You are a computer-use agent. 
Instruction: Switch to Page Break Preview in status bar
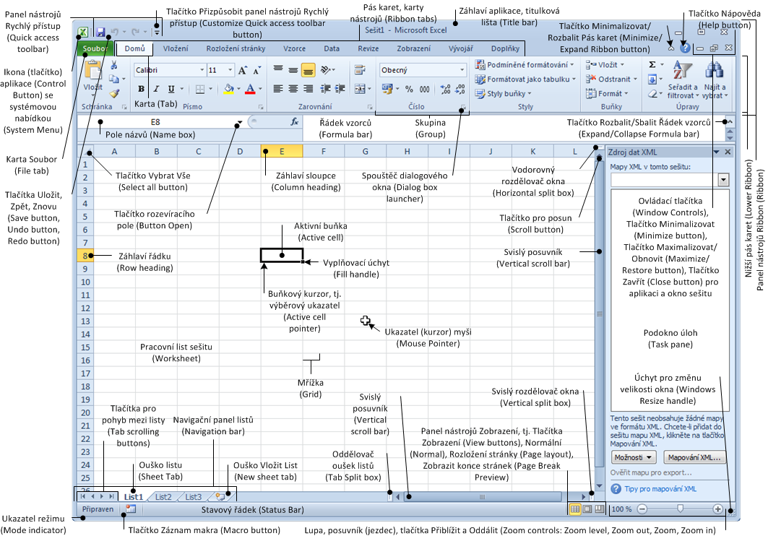point(600,509)
